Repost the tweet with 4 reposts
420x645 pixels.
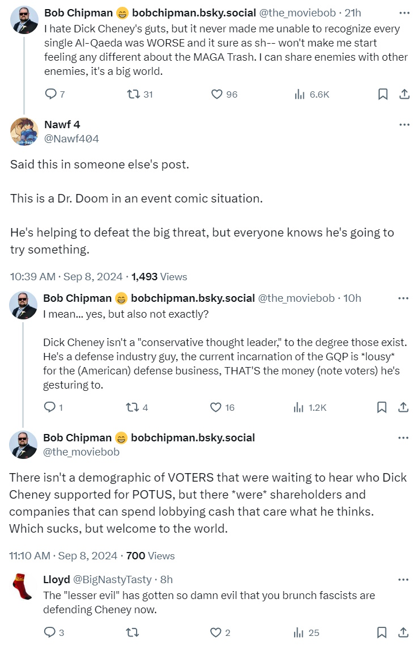[x=134, y=407]
